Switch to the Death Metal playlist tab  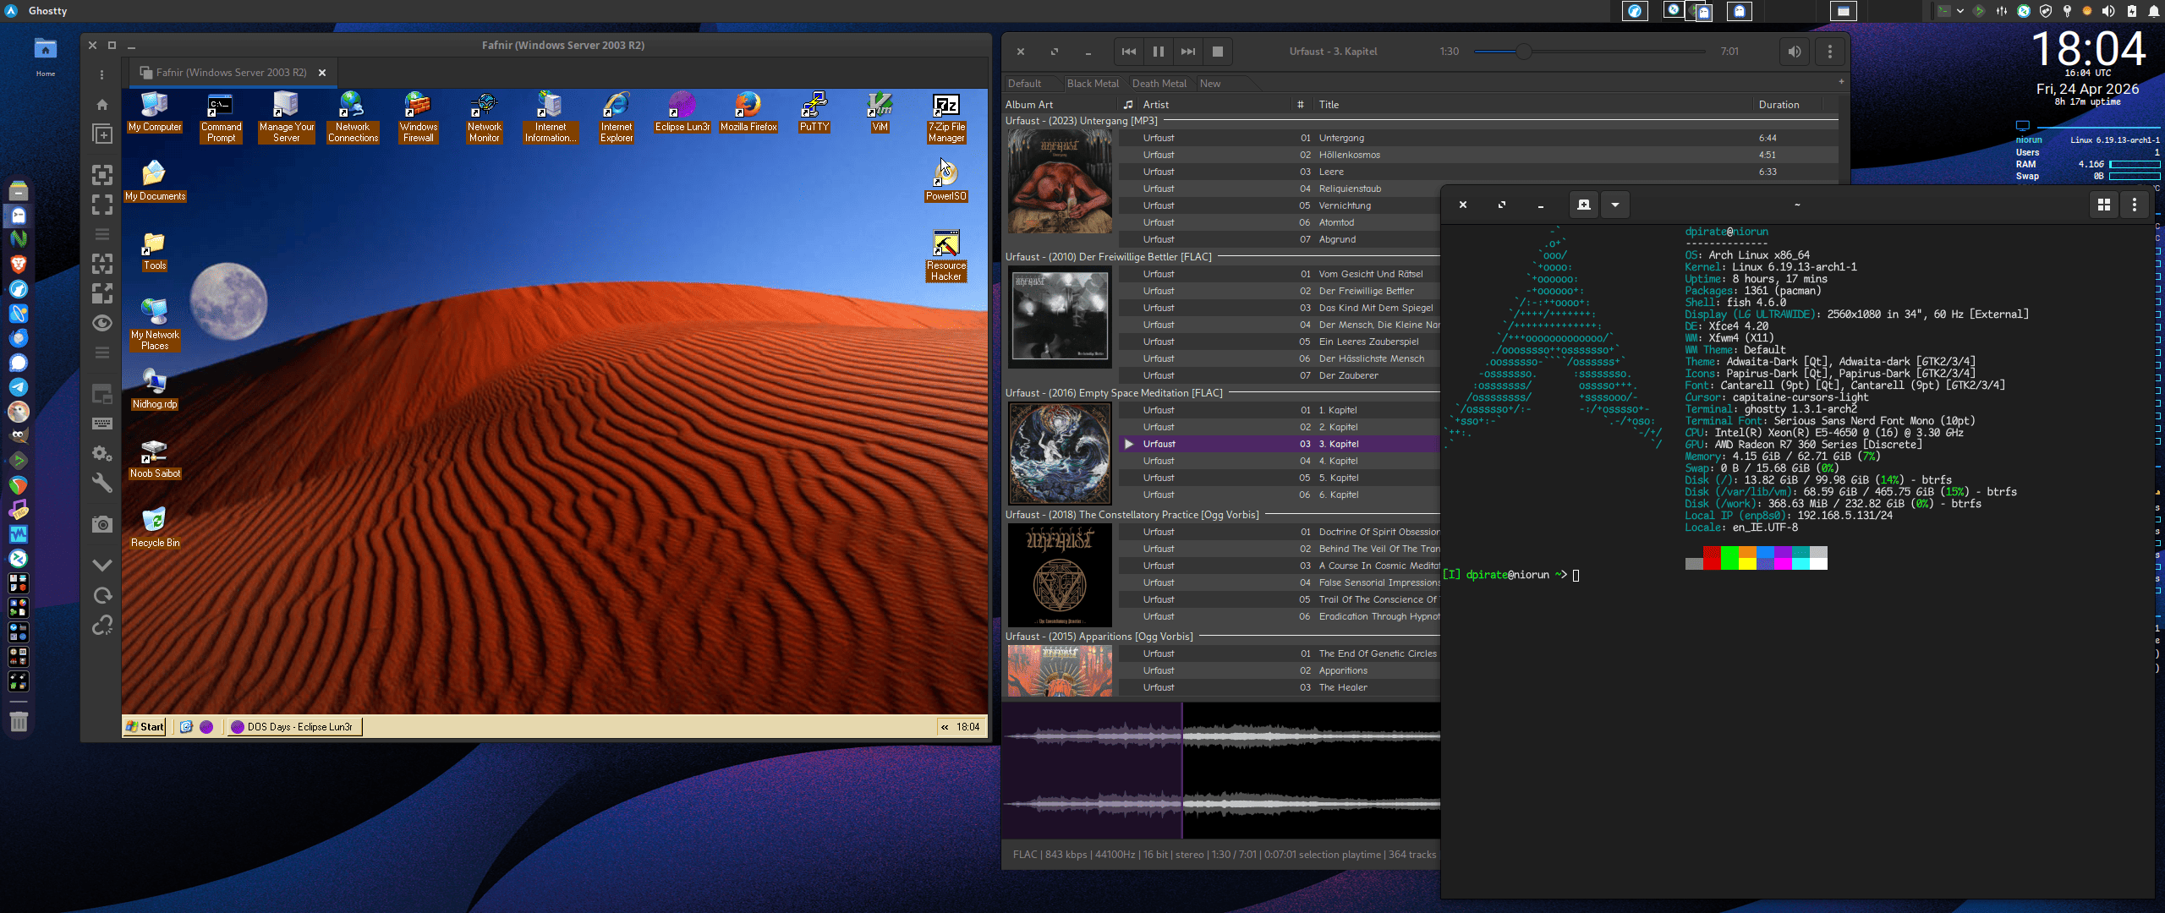point(1159,84)
